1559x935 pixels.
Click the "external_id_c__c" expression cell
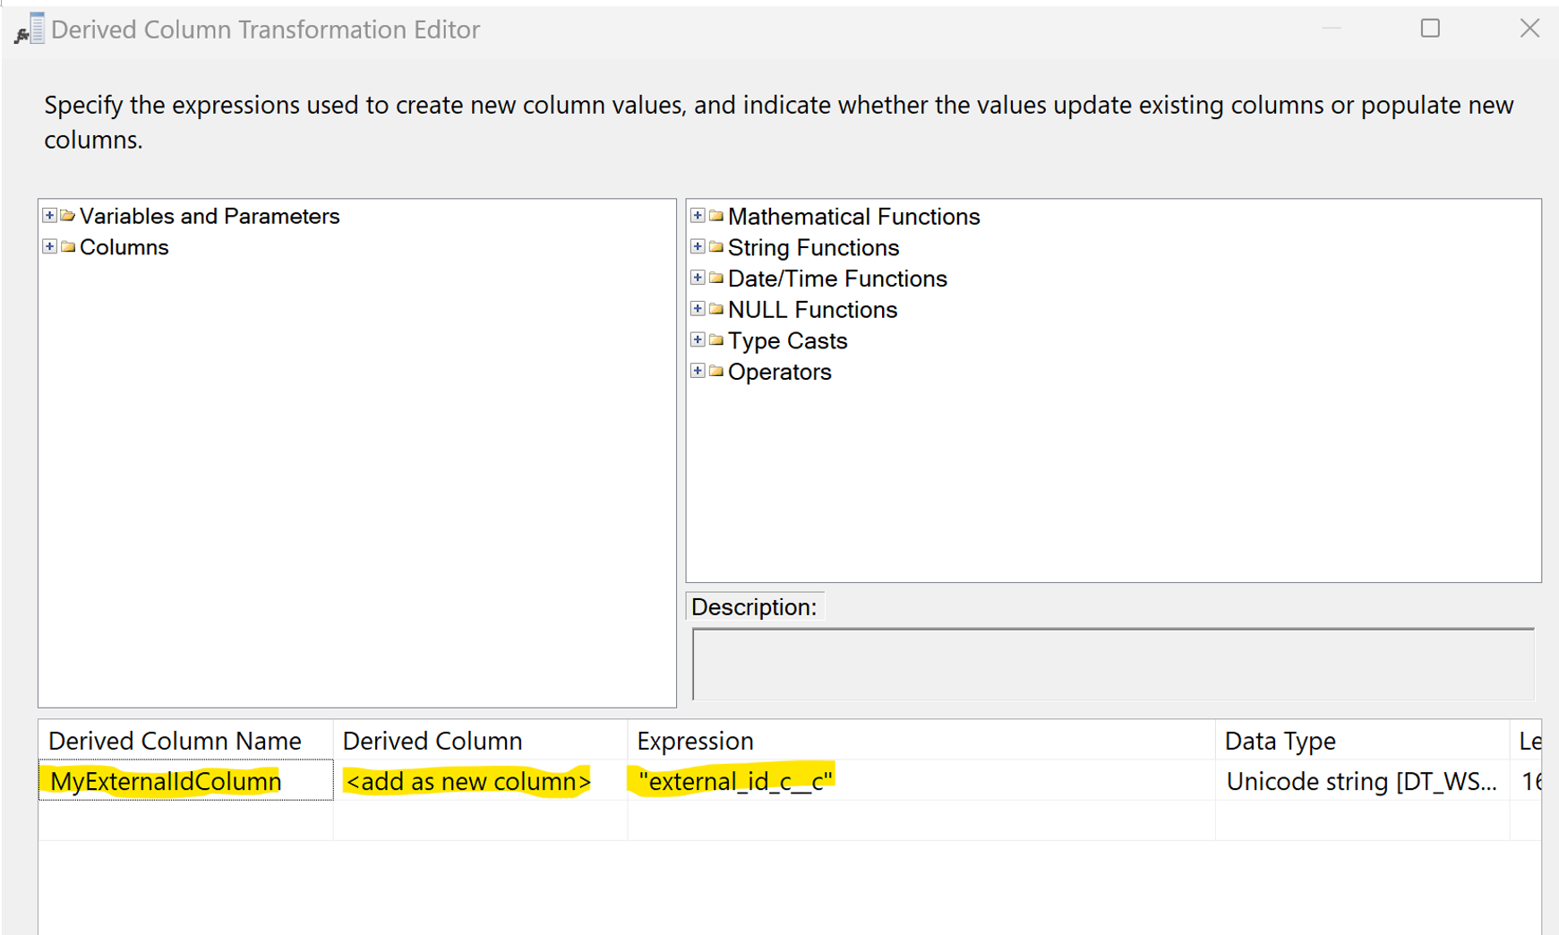pos(920,781)
